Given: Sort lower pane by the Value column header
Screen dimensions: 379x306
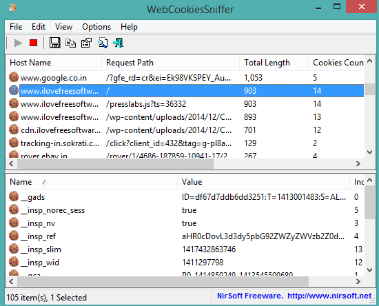Looking at the screenshot, I should pyautogui.click(x=264, y=182).
